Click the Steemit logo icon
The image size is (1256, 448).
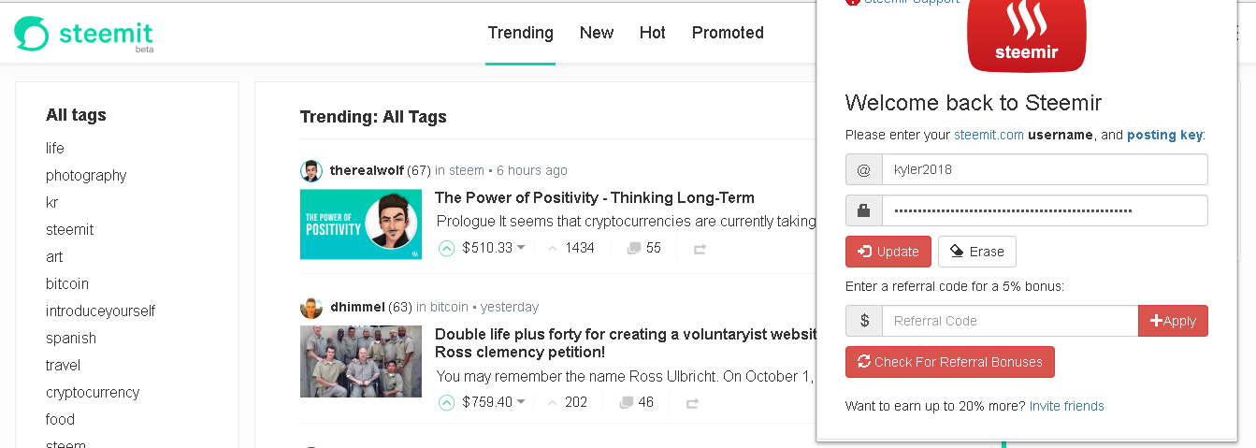(31, 33)
